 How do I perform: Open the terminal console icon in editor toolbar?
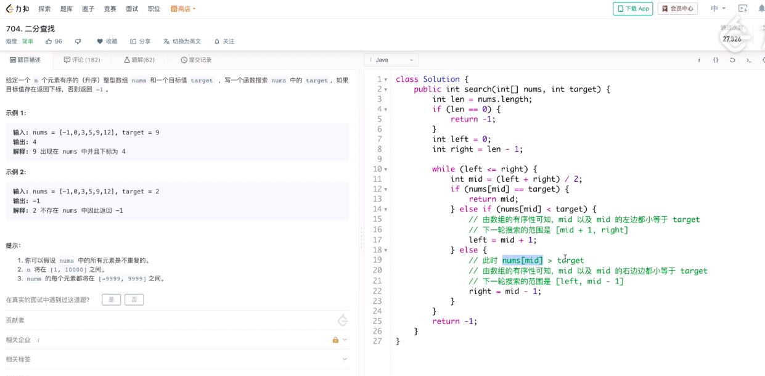(x=749, y=60)
